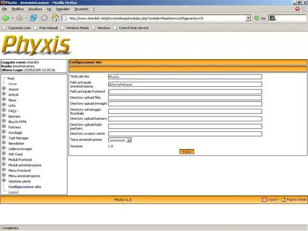Expand the Newsletter tree node
The height and width of the screenshot is (231, 308).
tap(4, 142)
